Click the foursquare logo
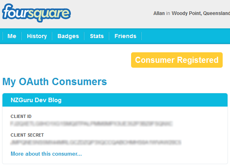The height and width of the screenshot is (167, 230). coord(36,13)
